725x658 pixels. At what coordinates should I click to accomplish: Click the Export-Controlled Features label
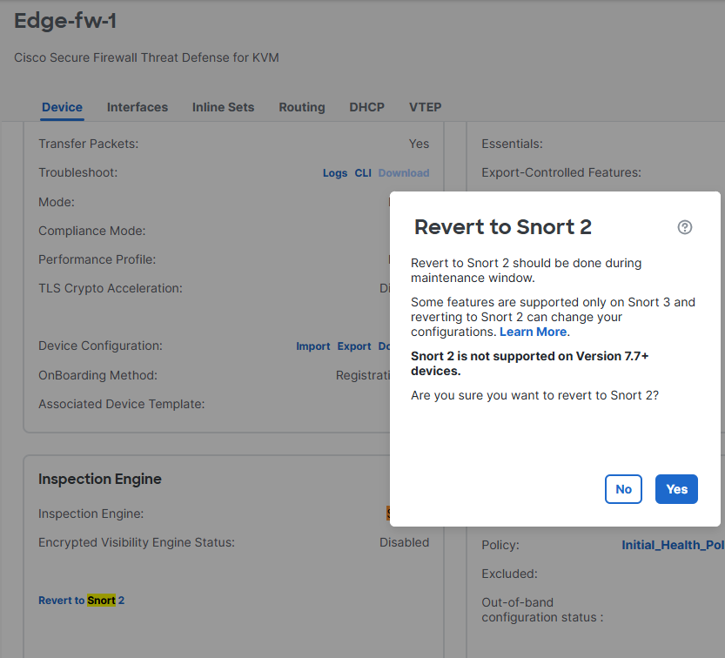click(x=561, y=172)
